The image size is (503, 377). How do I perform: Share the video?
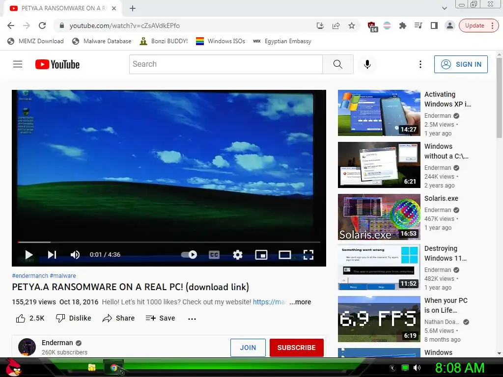(x=118, y=318)
